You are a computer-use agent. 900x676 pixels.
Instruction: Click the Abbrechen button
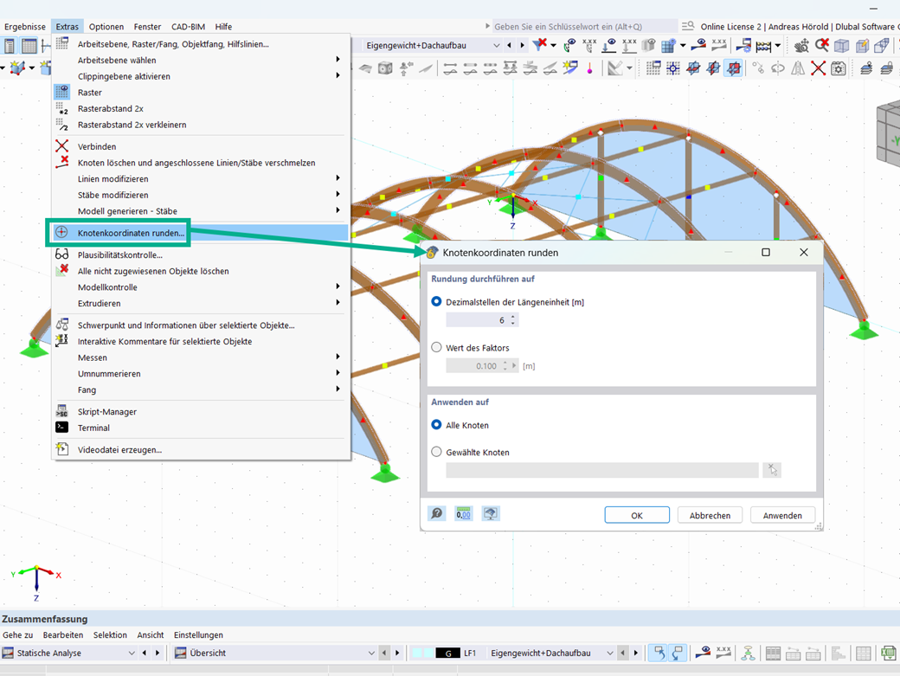pyautogui.click(x=710, y=515)
